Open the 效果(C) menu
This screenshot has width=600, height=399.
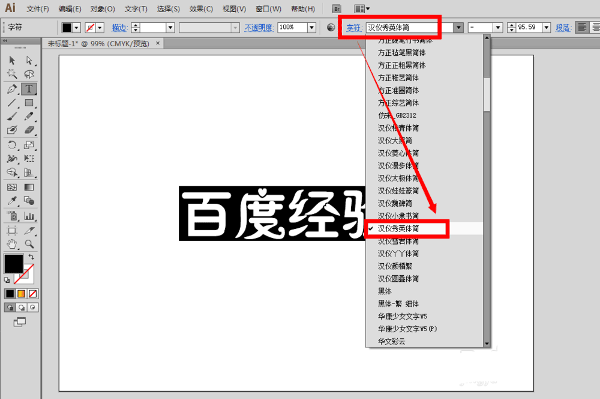click(201, 9)
